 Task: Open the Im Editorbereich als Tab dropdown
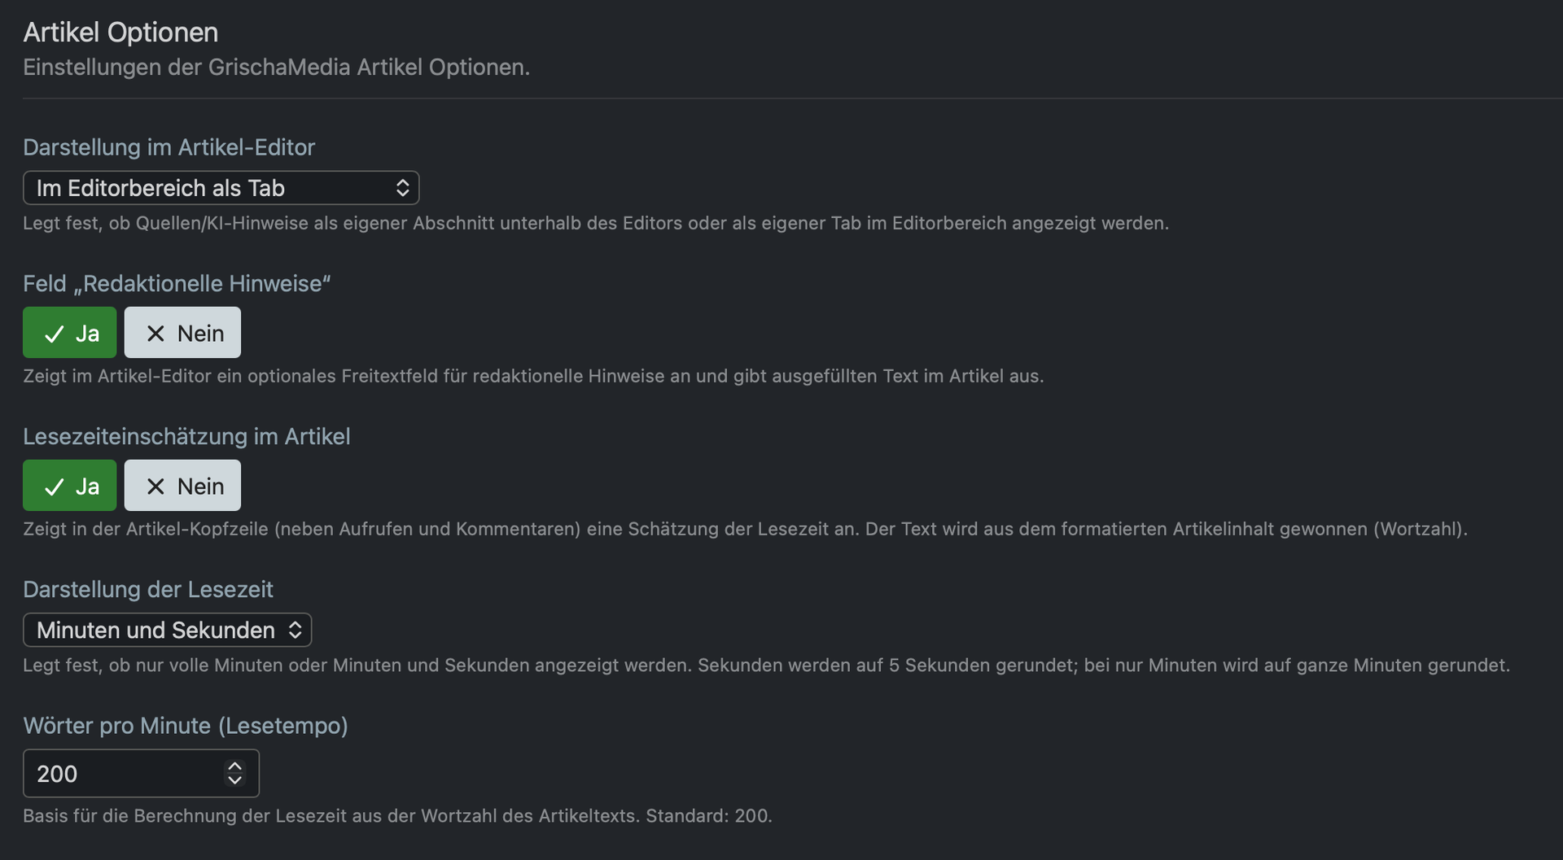click(x=221, y=188)
